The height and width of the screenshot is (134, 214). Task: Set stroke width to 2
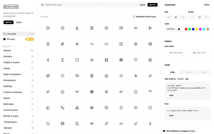[x=206, y=17]
